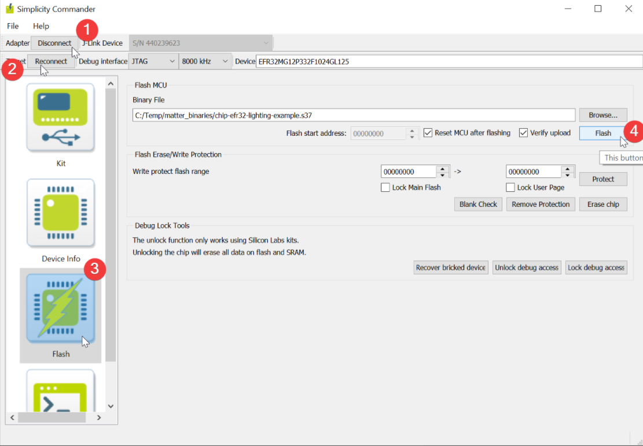Screen dimensions: 643x446
Task: Enable Lock User Page checkbox
Action: 510,187
